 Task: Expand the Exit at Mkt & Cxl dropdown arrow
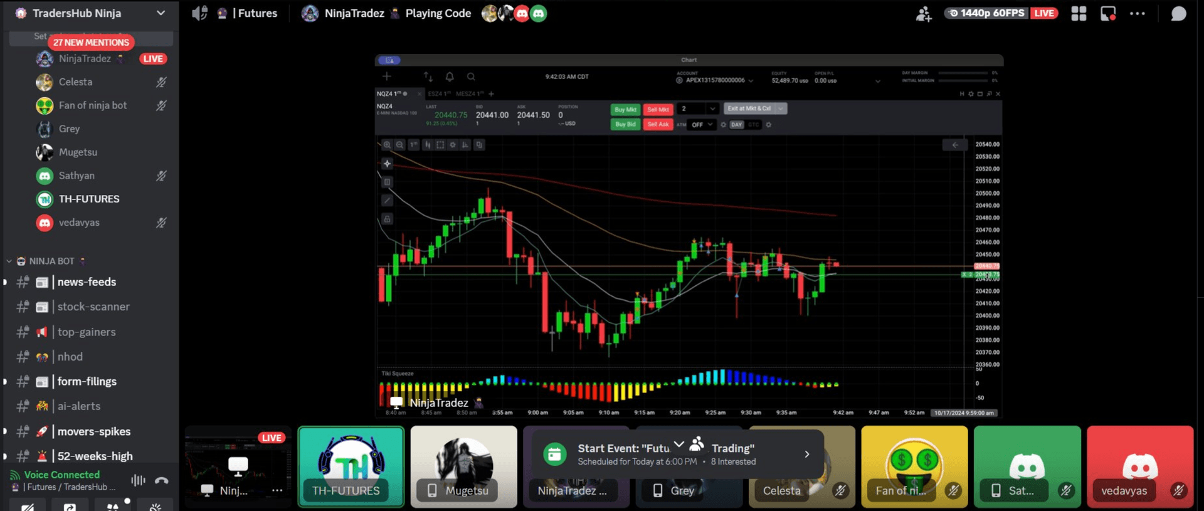781,108
